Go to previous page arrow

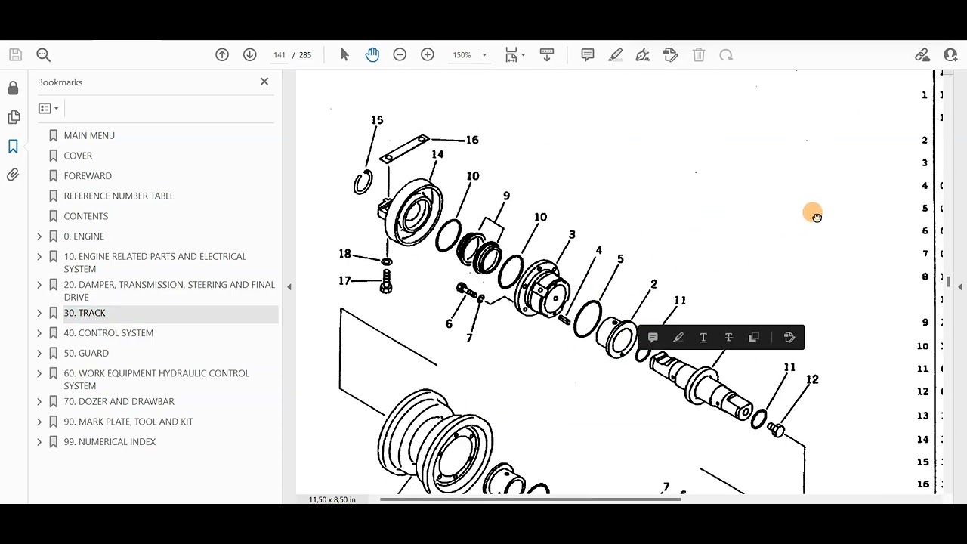222,54
